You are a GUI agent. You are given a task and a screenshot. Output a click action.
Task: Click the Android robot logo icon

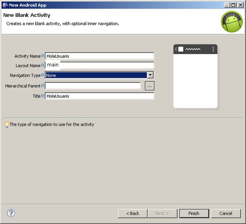pyautogui.click(x=232, y=22)
